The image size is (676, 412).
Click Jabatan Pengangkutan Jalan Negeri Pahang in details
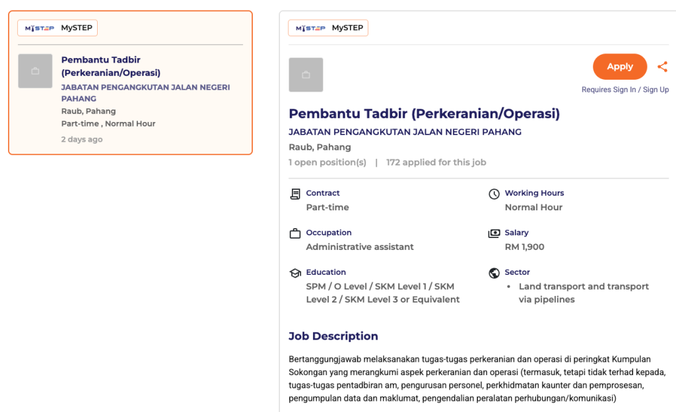pyautogui.click(x=405, y=132)
